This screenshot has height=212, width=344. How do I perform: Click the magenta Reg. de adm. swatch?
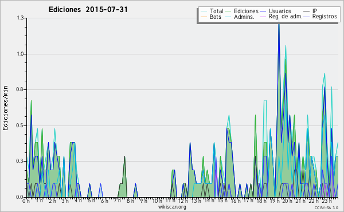tap(263, 17)
